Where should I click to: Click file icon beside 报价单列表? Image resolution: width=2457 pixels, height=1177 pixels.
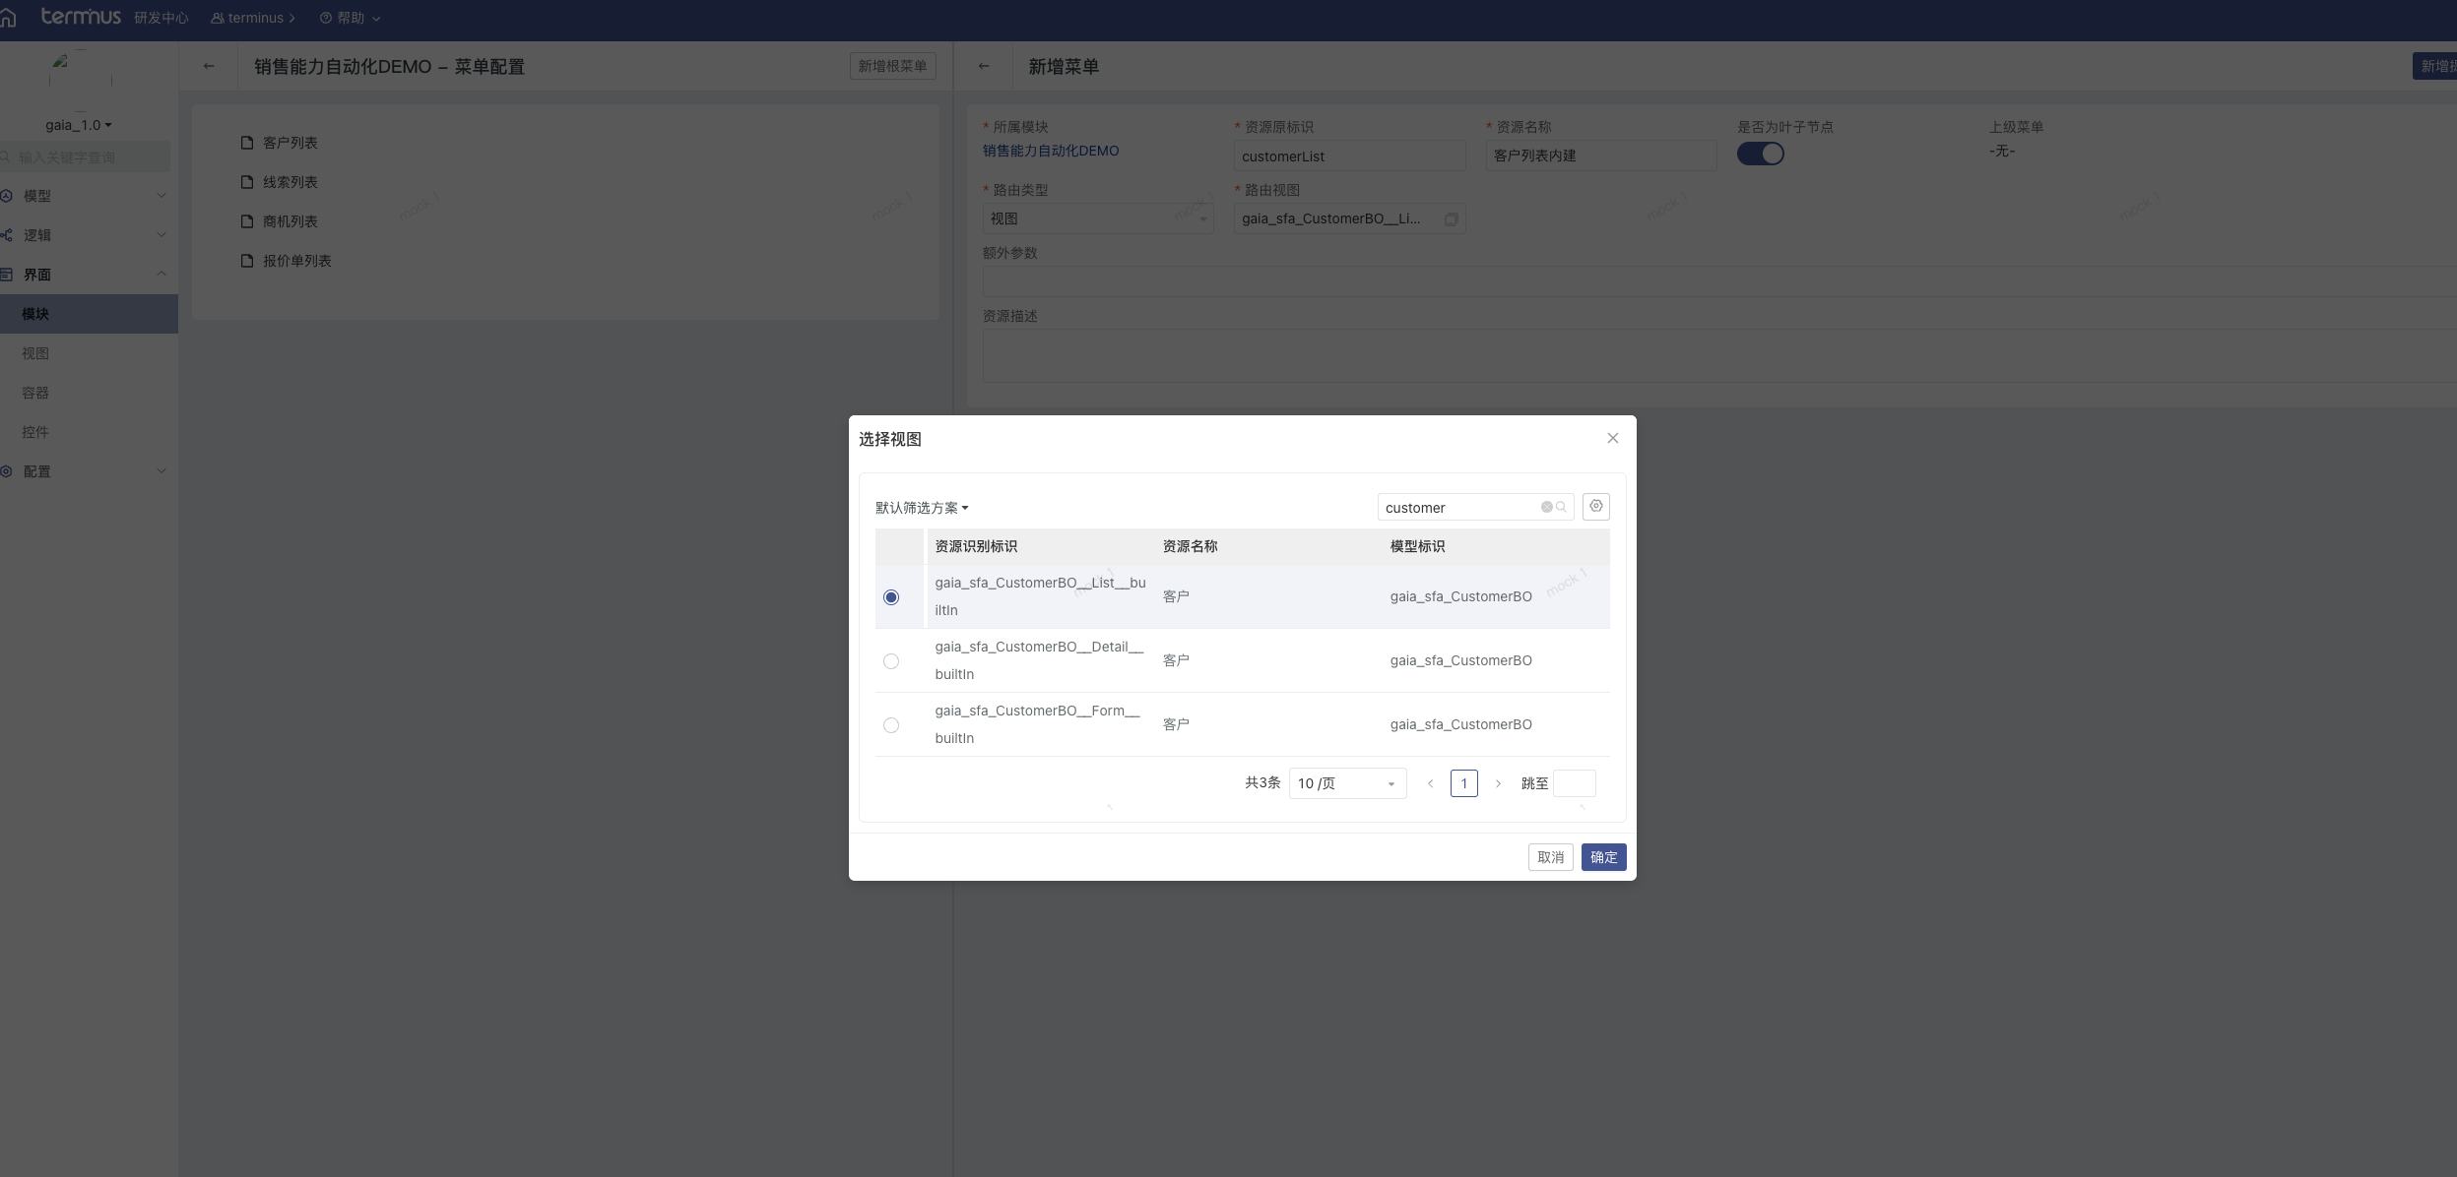pyautogui.click(x=247, y=261)
